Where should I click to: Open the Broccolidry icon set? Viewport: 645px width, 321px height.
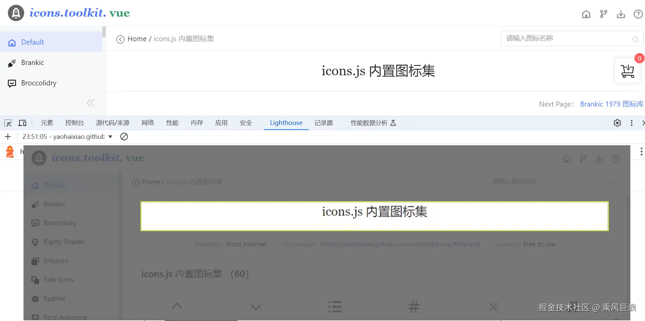(39, 83)
